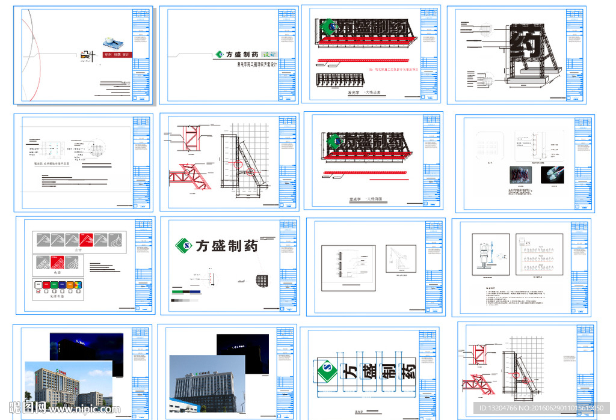This screenshot has height=420, width=616.
Task: Click the red circuit-pattern icon in the three-icon row
Action: coord(57,263)
